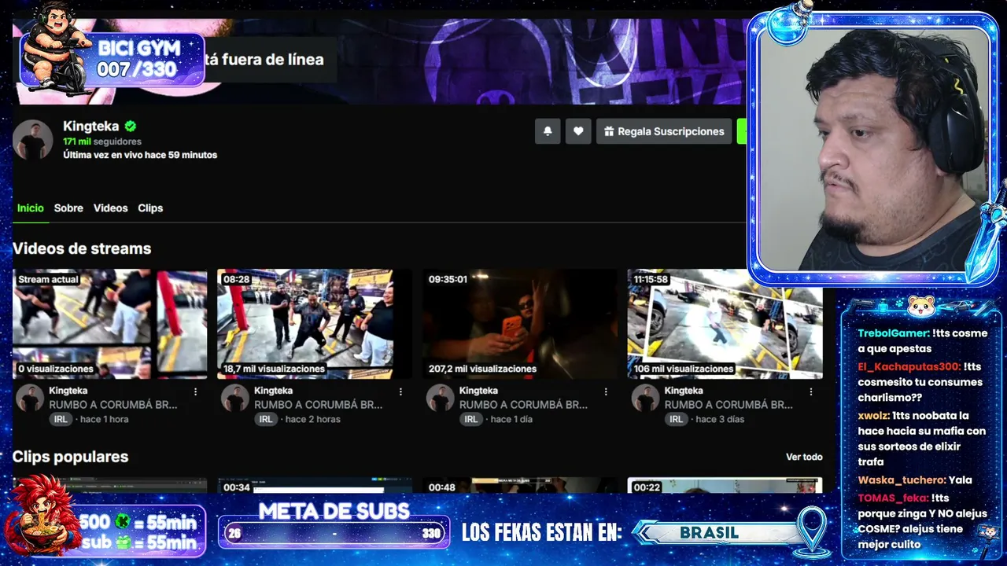Show more options for the 'hace 3 días' video
This screenshot has width=1007, height=566.
811,391
